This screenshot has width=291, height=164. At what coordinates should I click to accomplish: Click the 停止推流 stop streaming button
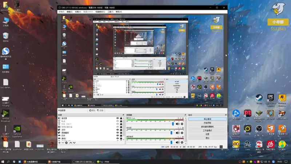tap(207, 119)
